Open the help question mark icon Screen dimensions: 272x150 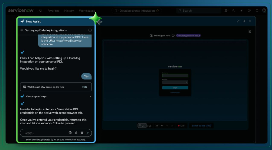249,11
